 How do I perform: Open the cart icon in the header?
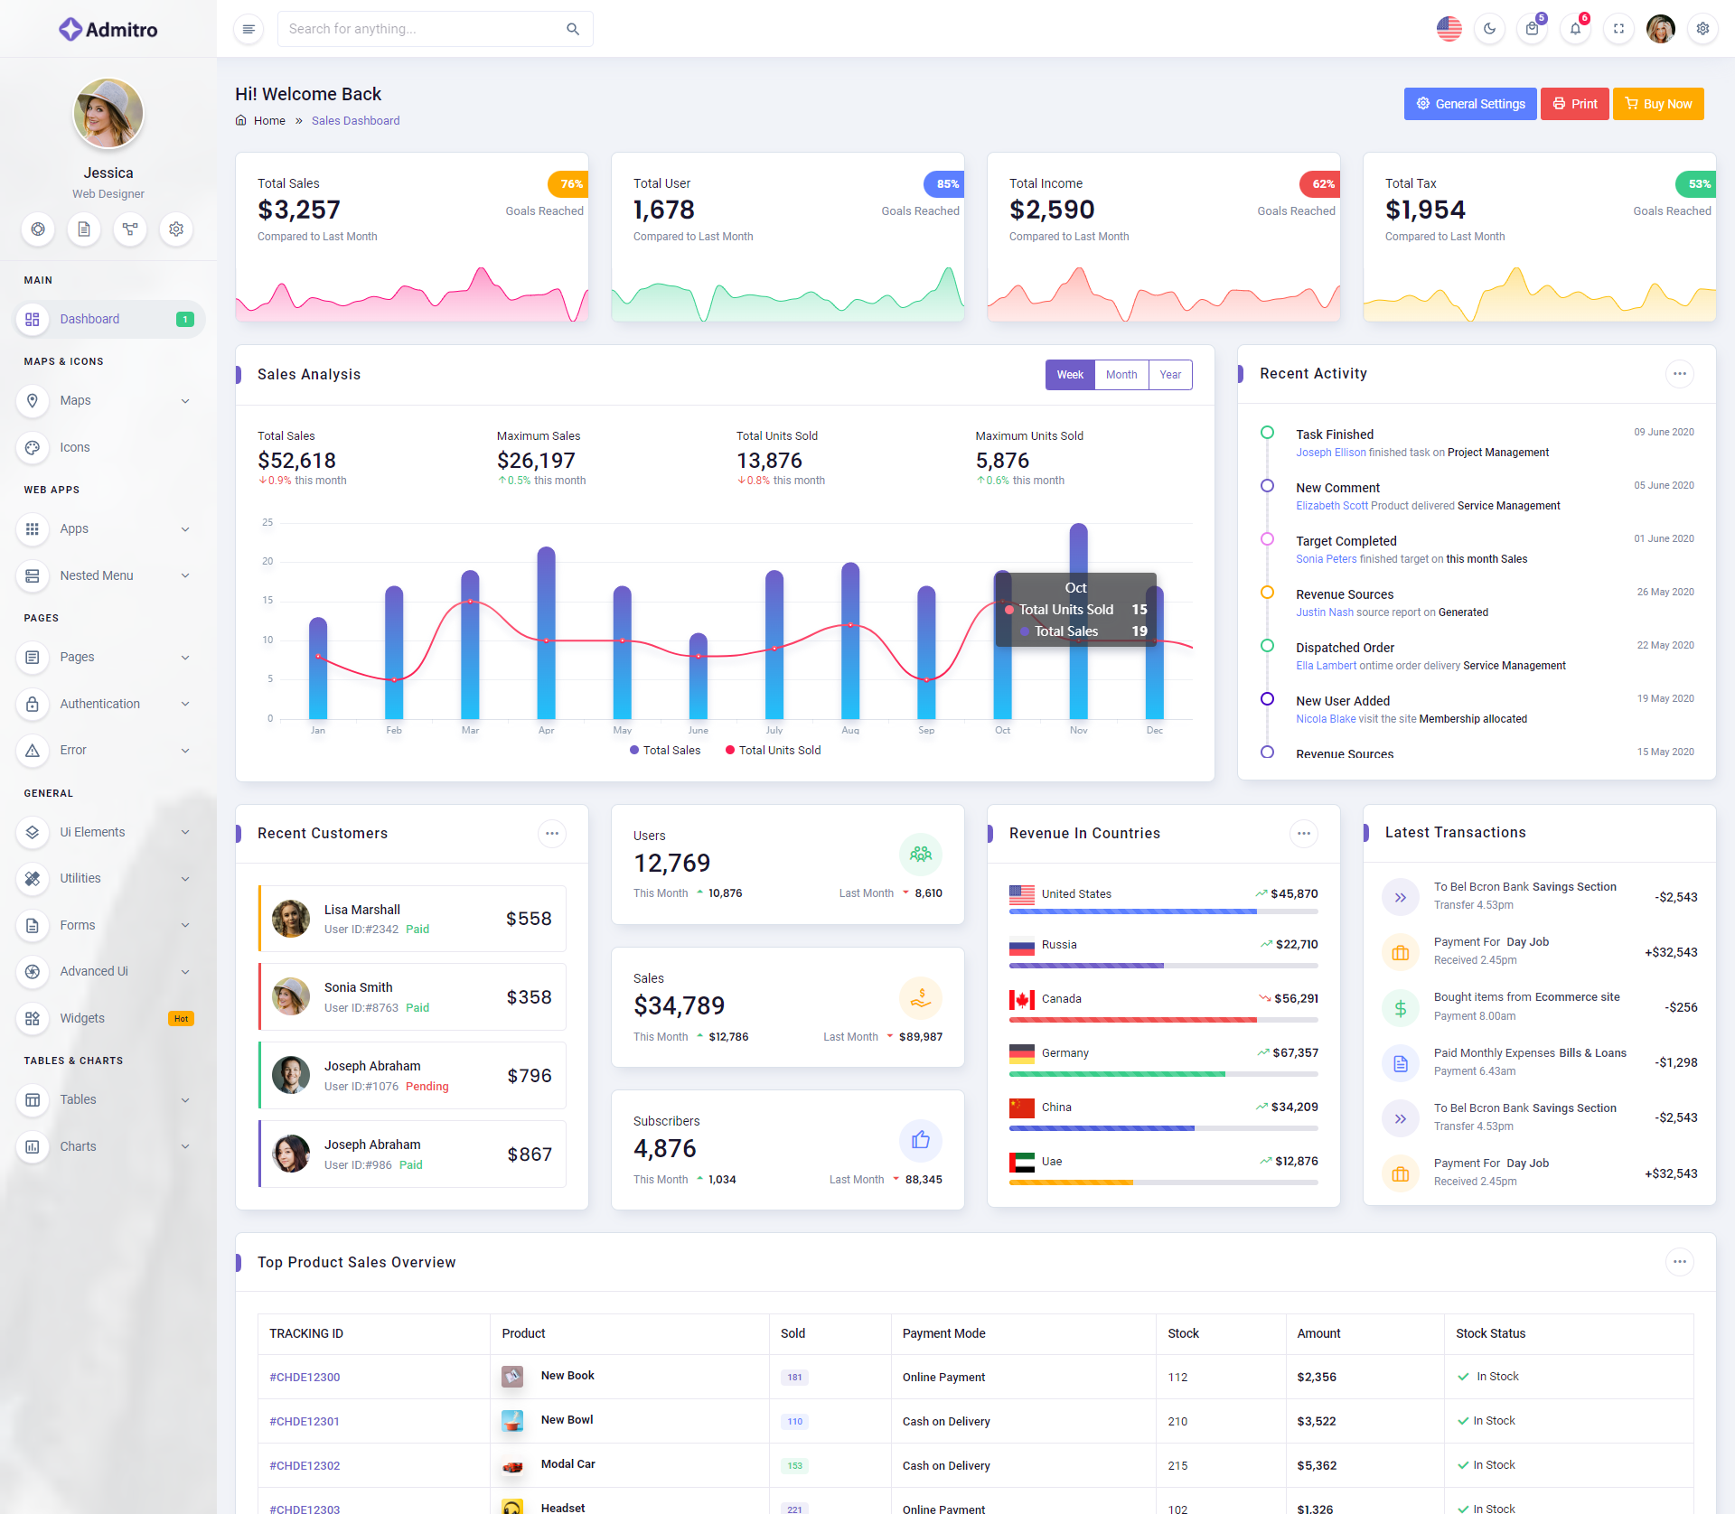tap(1532, 29)
